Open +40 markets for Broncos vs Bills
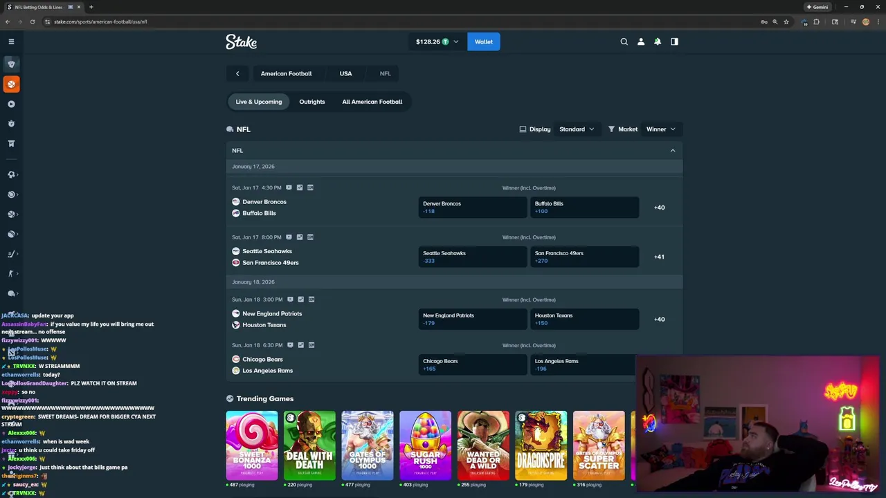 (659, 207)
